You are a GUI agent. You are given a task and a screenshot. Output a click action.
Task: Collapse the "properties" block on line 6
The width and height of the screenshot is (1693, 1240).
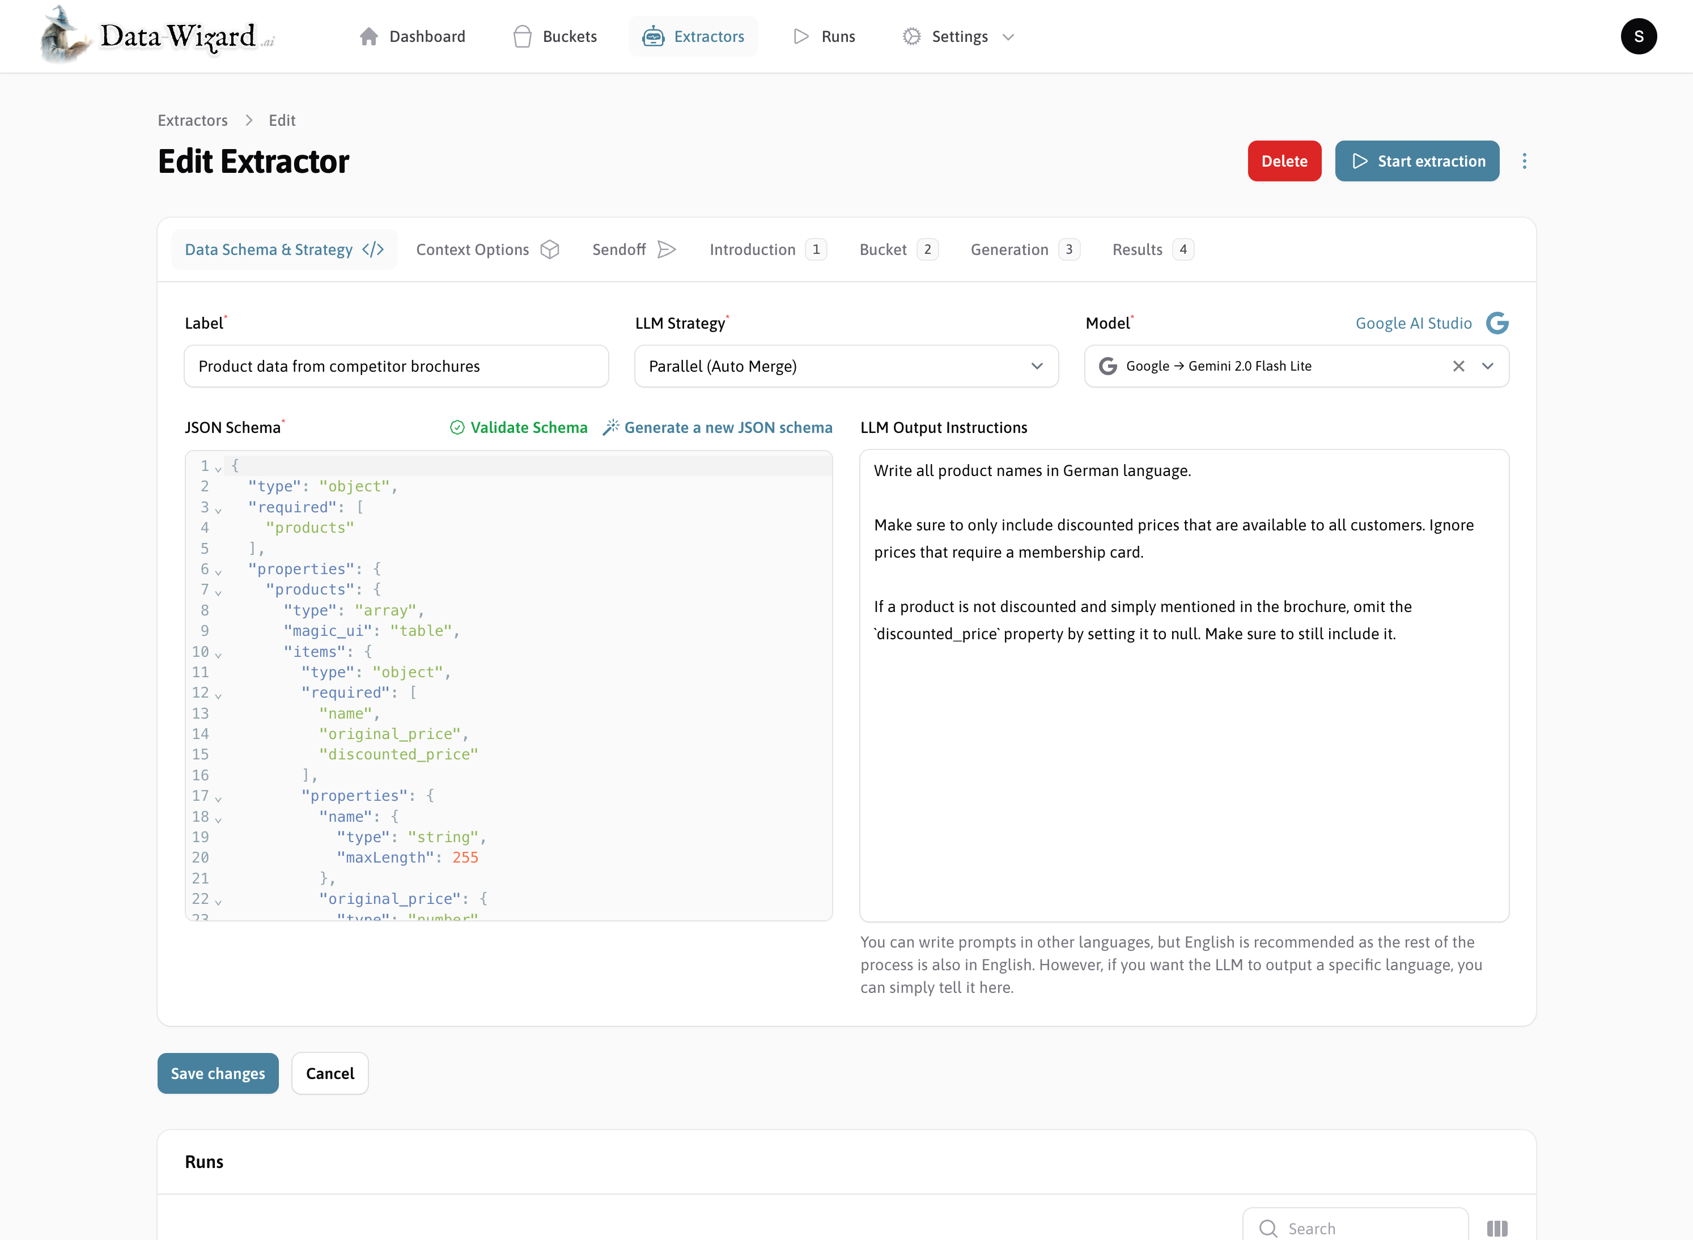click(x=218, y=571)
